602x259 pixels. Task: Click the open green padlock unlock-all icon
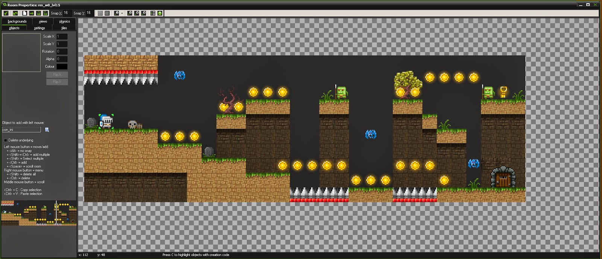(x=45, y=13)
